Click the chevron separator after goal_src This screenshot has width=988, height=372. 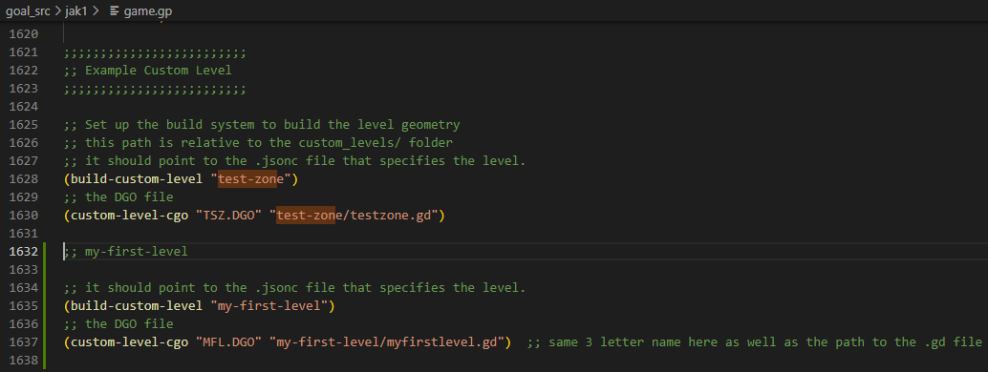(57, 11)
